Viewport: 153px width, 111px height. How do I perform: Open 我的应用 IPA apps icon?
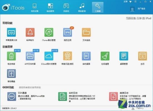pyautogui.click(x=67, y=32)
